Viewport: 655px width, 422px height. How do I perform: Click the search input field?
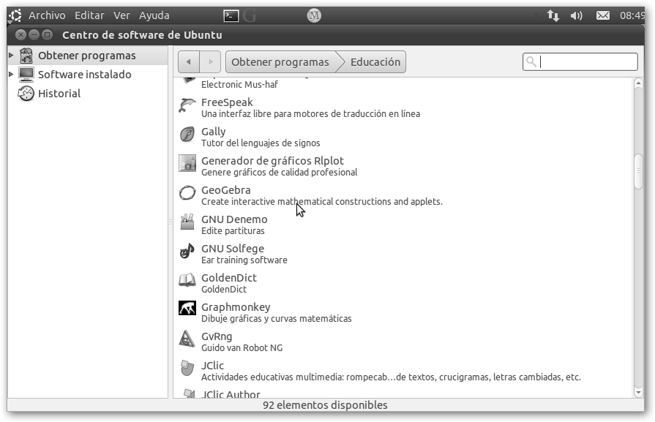tap(587, 62)
